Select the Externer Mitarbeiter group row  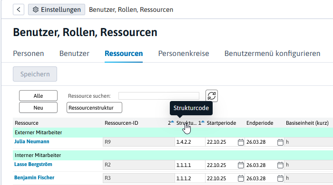tap(173, 132)
